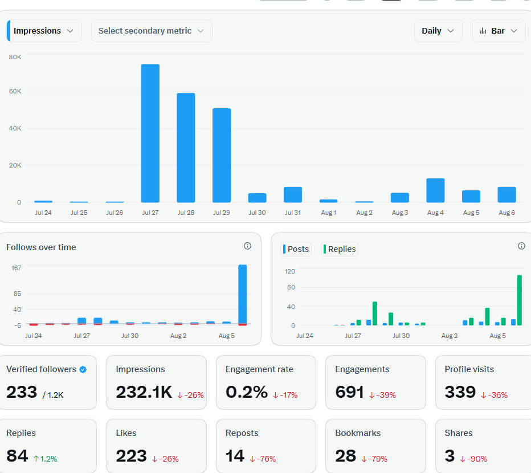Click the 80K axis label
Screen dimensions: 531x473
(15, 57)
